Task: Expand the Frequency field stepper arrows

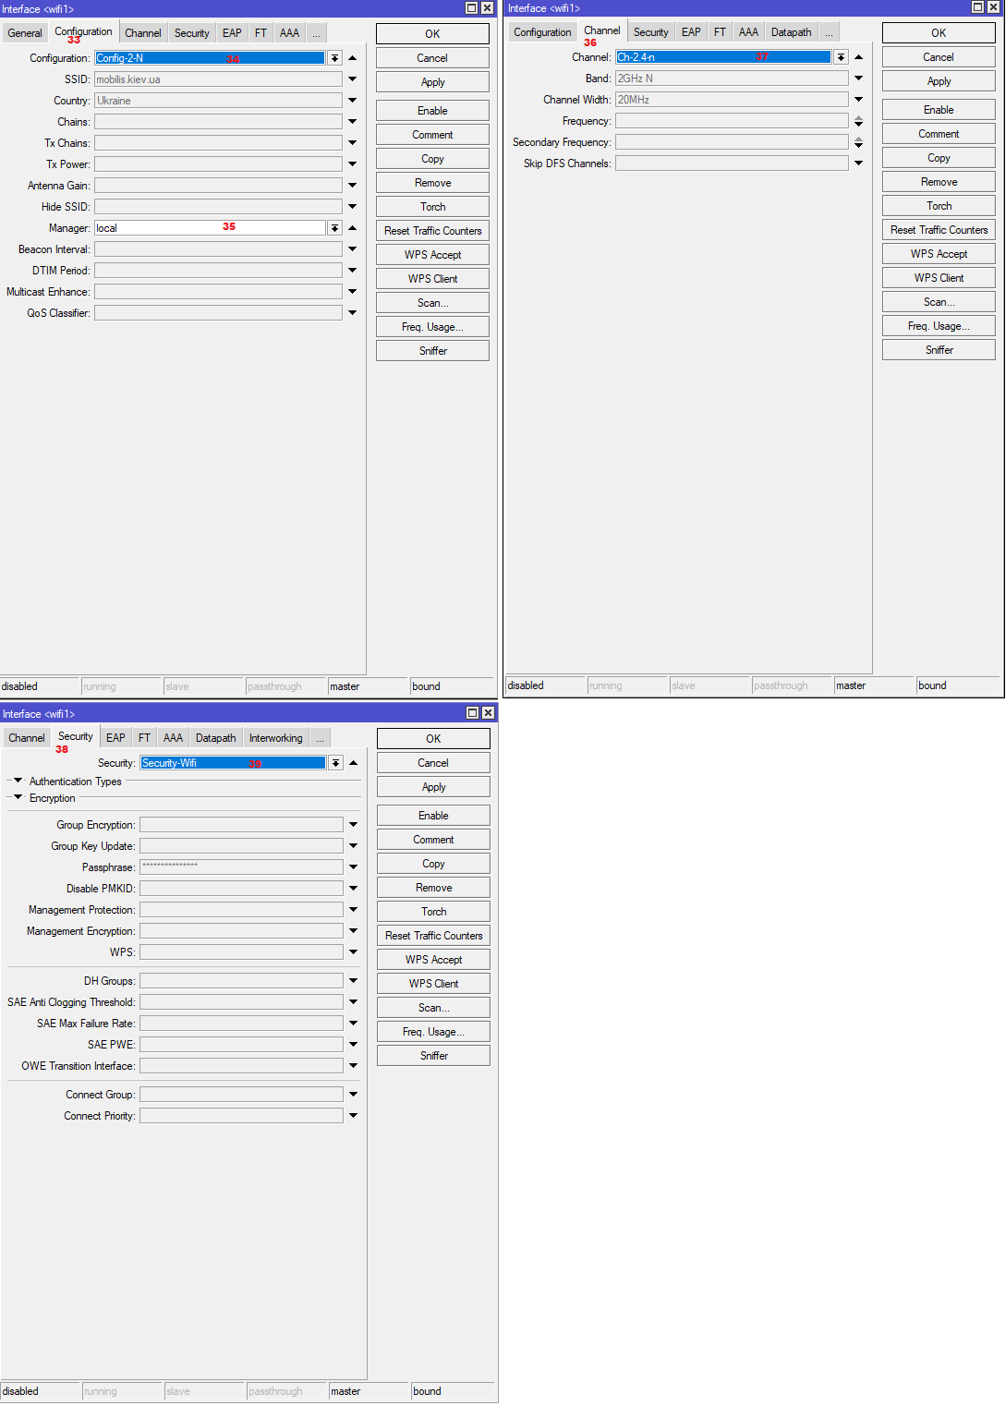Action: point(858,121)
